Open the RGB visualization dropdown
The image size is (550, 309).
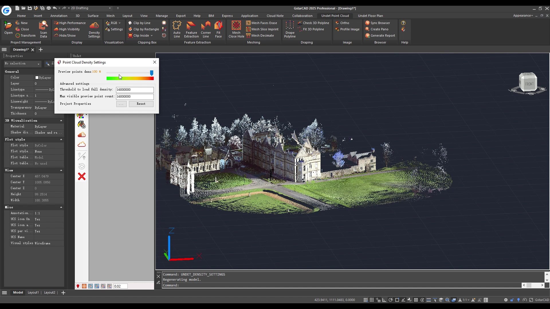[114, 23]
